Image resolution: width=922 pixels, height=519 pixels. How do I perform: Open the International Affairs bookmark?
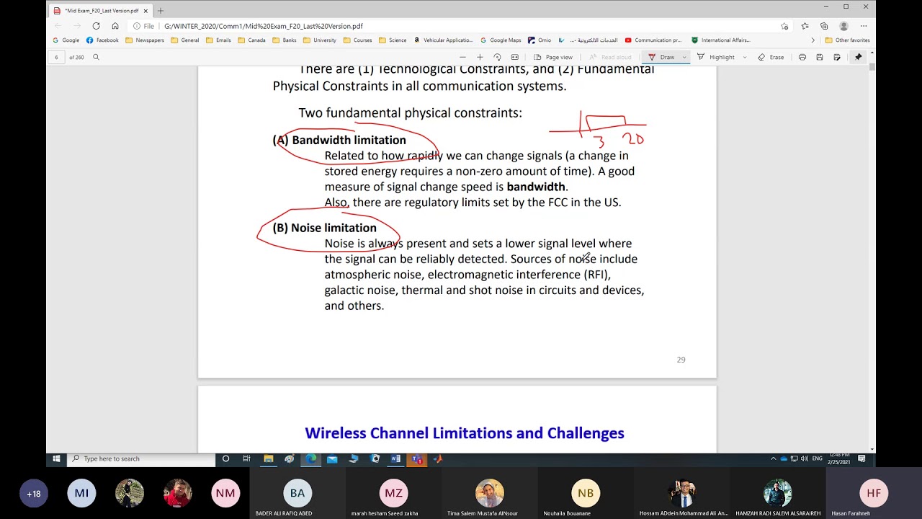coord(721,40)
